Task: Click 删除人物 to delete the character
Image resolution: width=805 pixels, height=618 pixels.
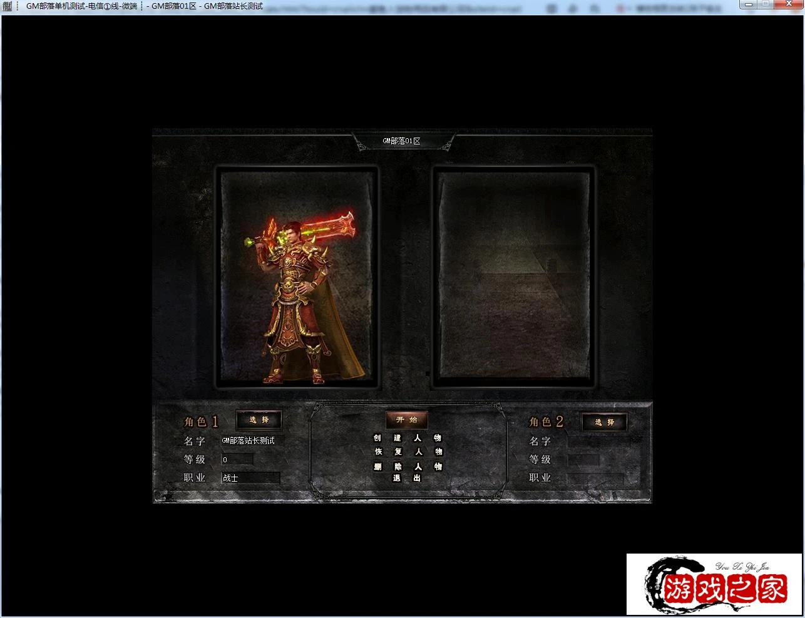Action: (408, 467)
